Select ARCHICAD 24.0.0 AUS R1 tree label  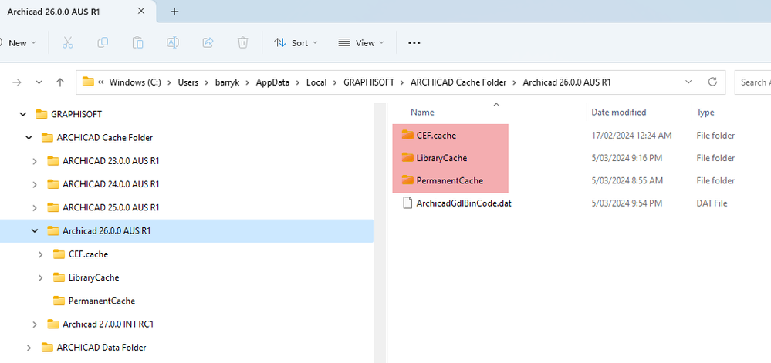[110, 184]
